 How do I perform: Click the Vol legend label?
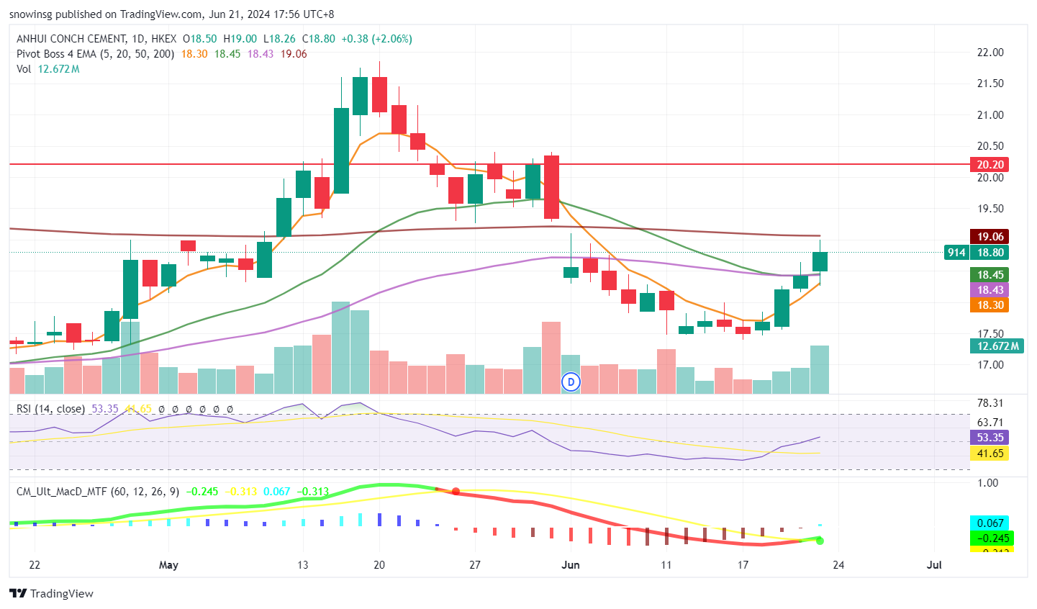tap(24, 69)
